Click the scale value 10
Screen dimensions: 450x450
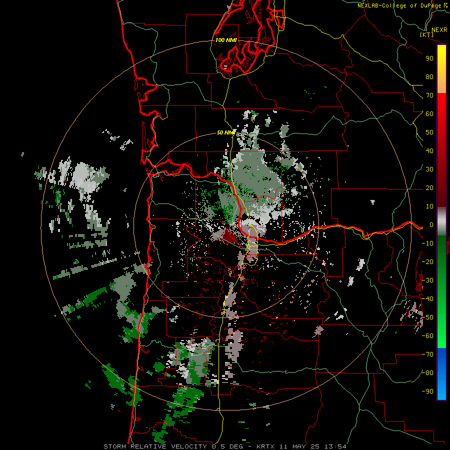429,206
